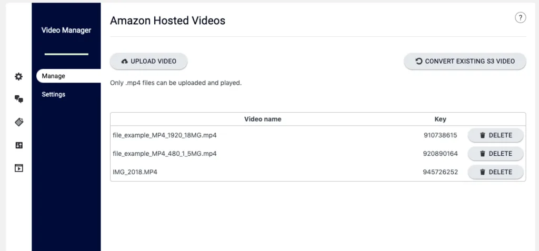Delete file_example_MP4_480_1_5MG.mp4 video
Viewport: 539px width, 251px height.
click(x=495, y=153)
